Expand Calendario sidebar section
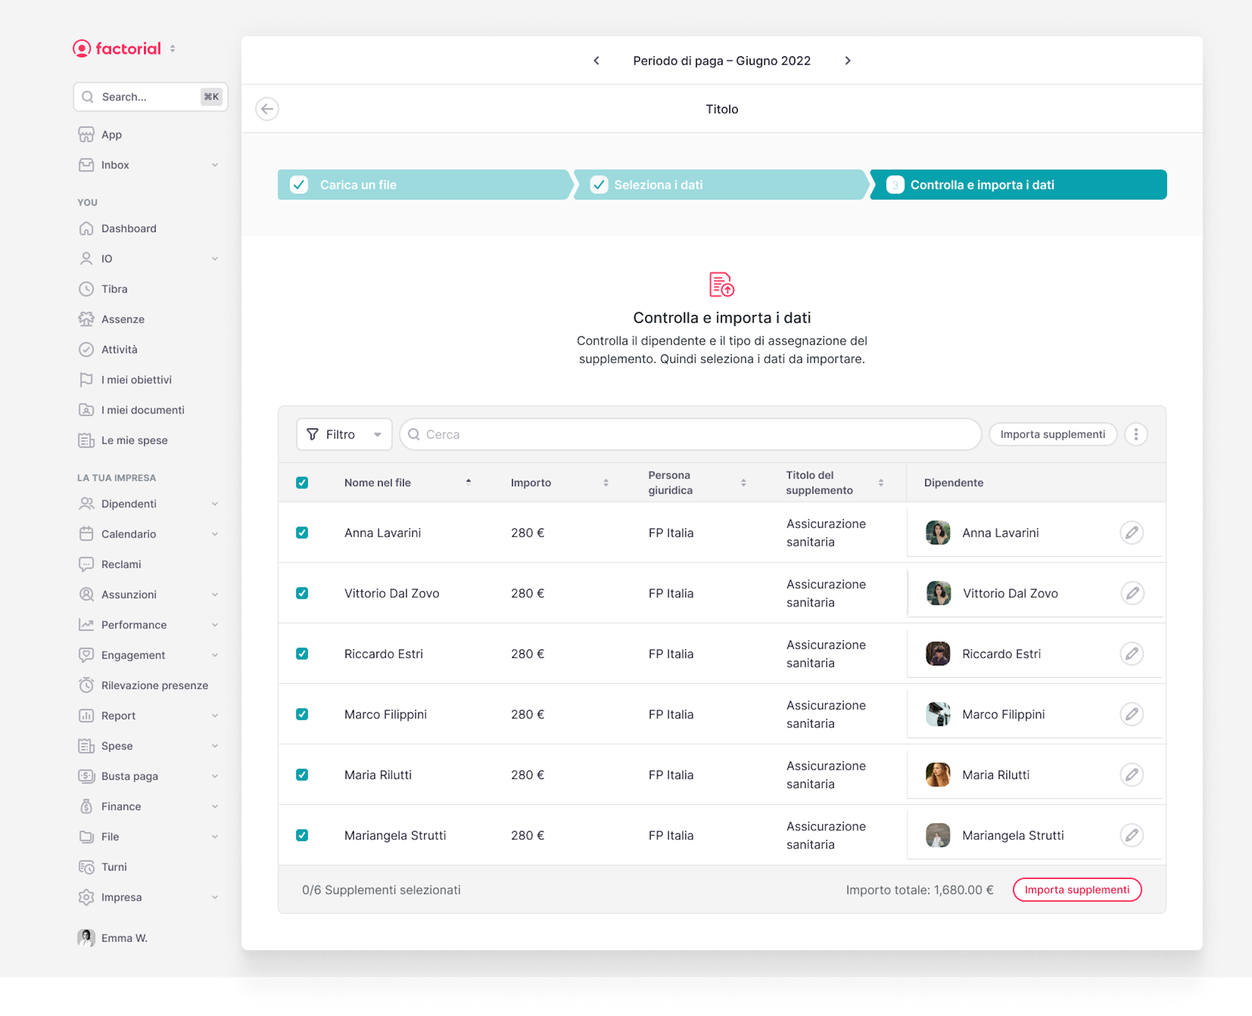The width and height of the screenshot is (1252, 1016). pyautogui.click(x=215, y=534)
